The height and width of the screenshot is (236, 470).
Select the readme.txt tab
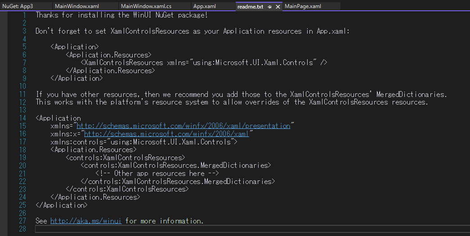coord(250,7)
